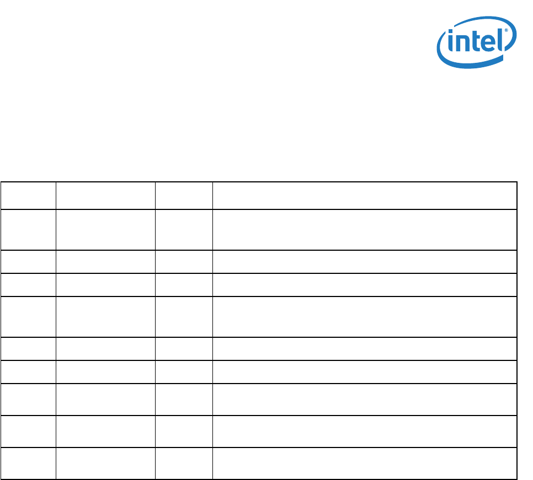Select first cell in the fifth table row
533x480 pixels.
(x=28, y=317)
